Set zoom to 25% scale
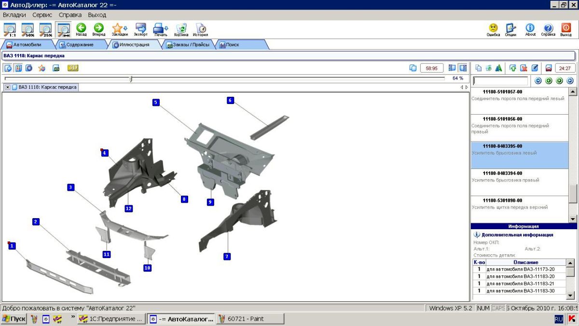 point(45,30)
